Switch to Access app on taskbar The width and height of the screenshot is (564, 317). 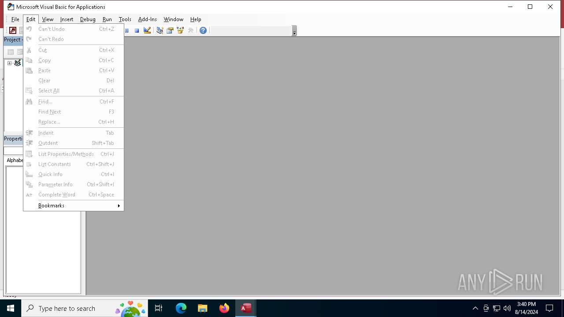coord(246,308)
